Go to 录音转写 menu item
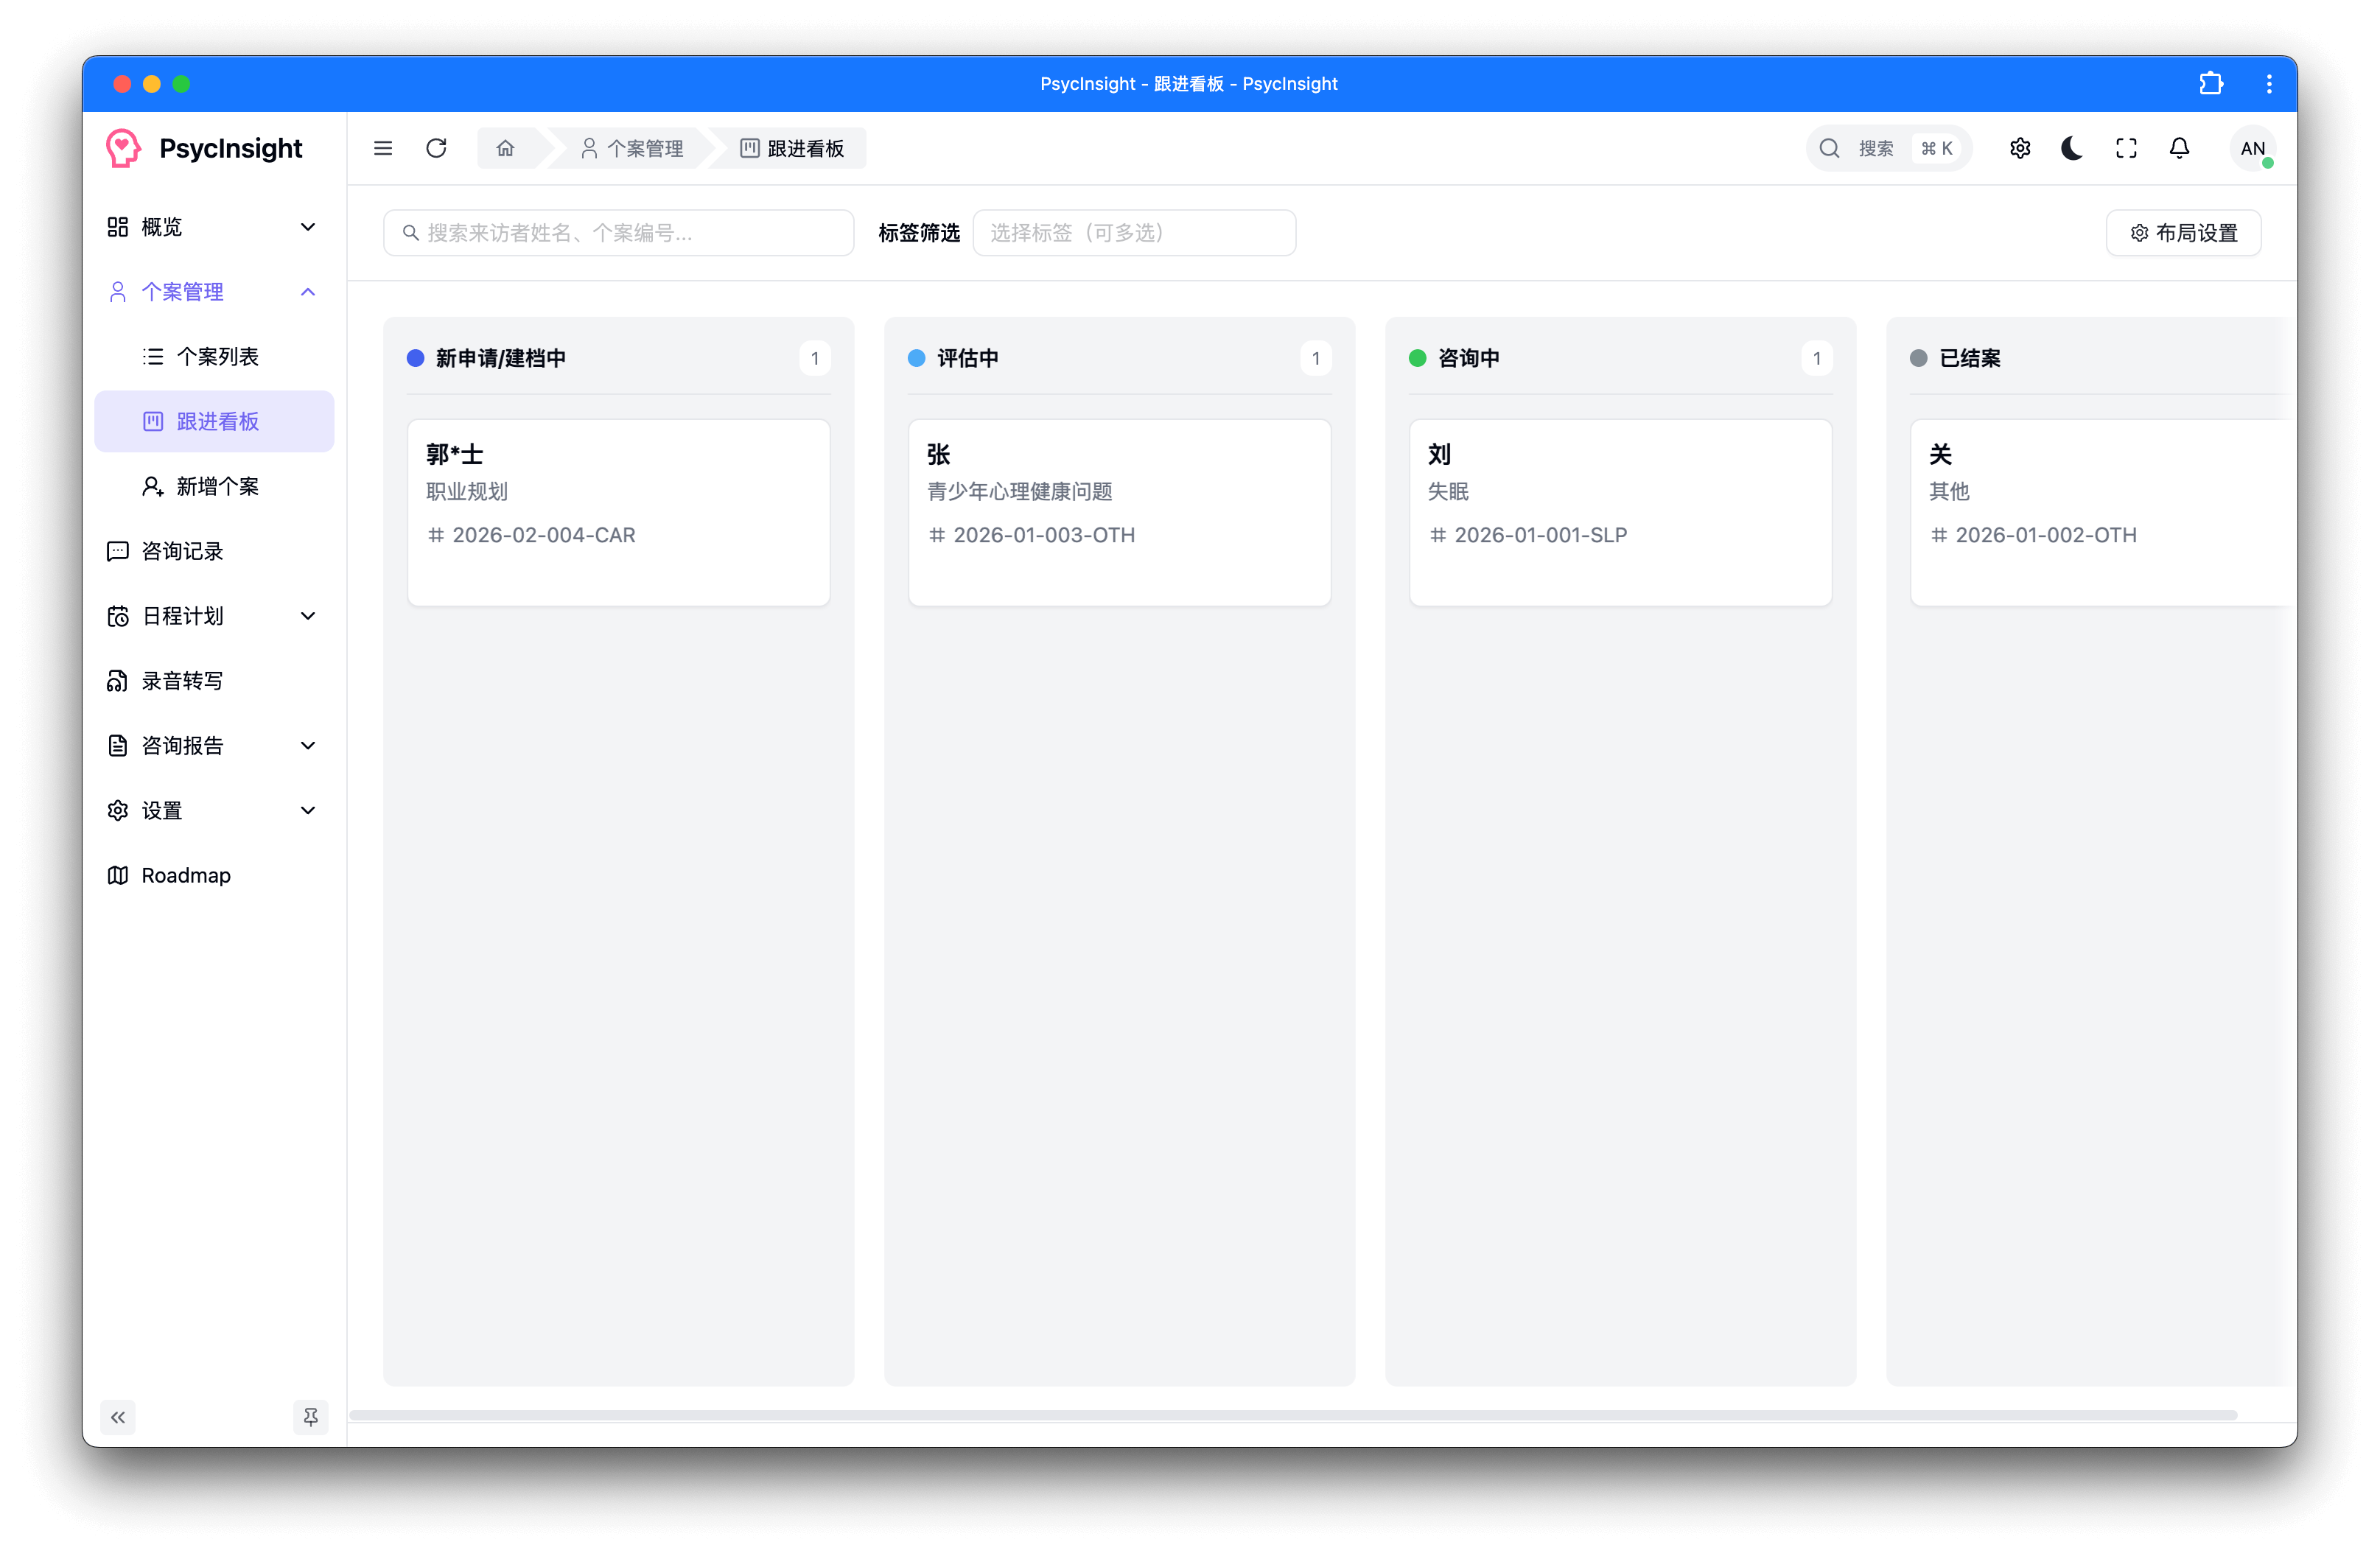 (182, 681)
